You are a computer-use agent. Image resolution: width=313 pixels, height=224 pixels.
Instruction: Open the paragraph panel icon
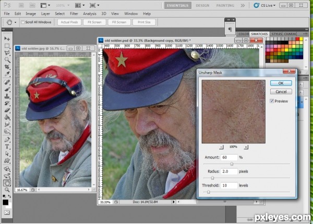tap(230, 30)
